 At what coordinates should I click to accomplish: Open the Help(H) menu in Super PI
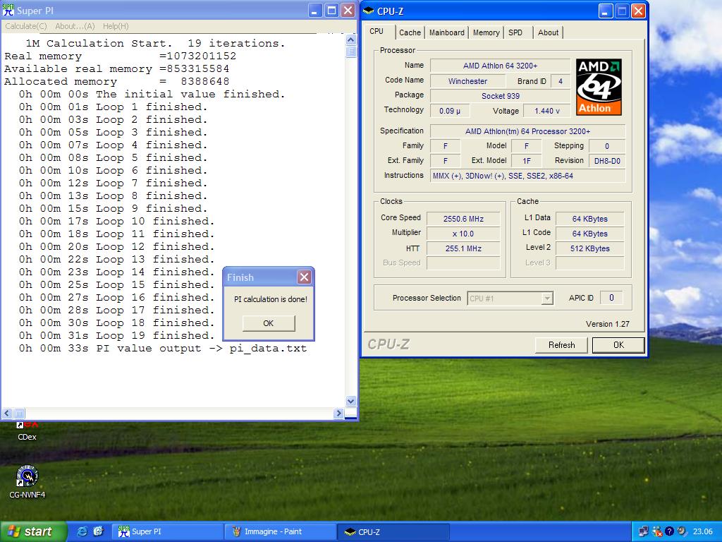point(116,26)
